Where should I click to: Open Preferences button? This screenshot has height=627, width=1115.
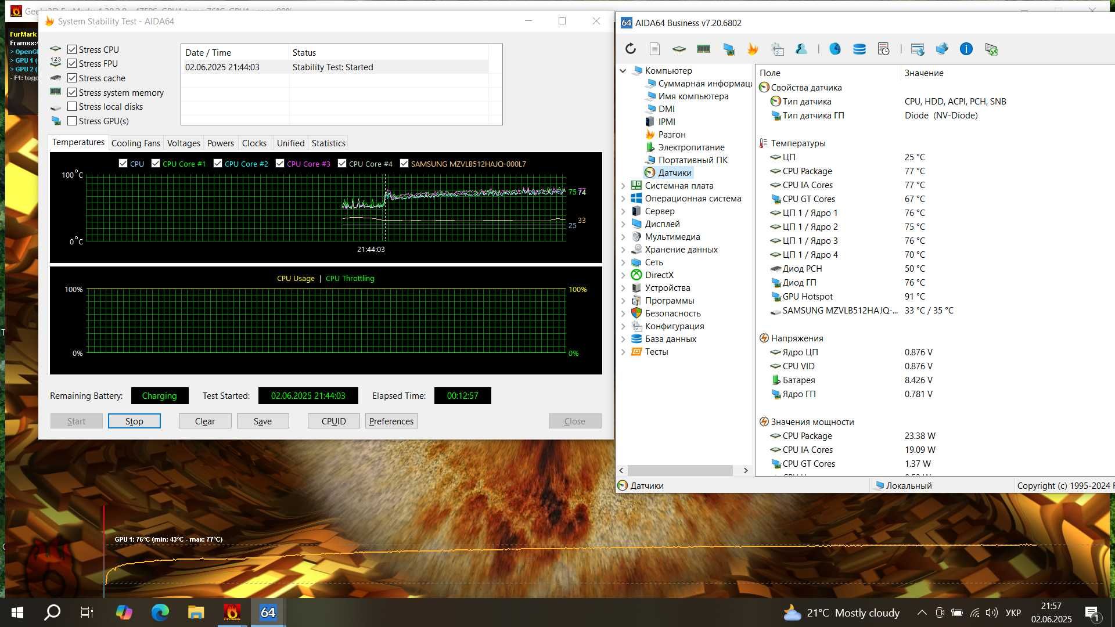391,421
